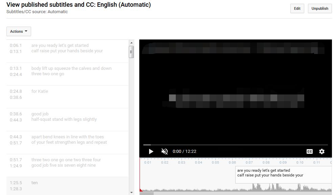Image resolution: width=335 pixels, height=195 pixels.
Task: Click 'Subtitles/CC source: Automatic' text
Action: [37, 12]
